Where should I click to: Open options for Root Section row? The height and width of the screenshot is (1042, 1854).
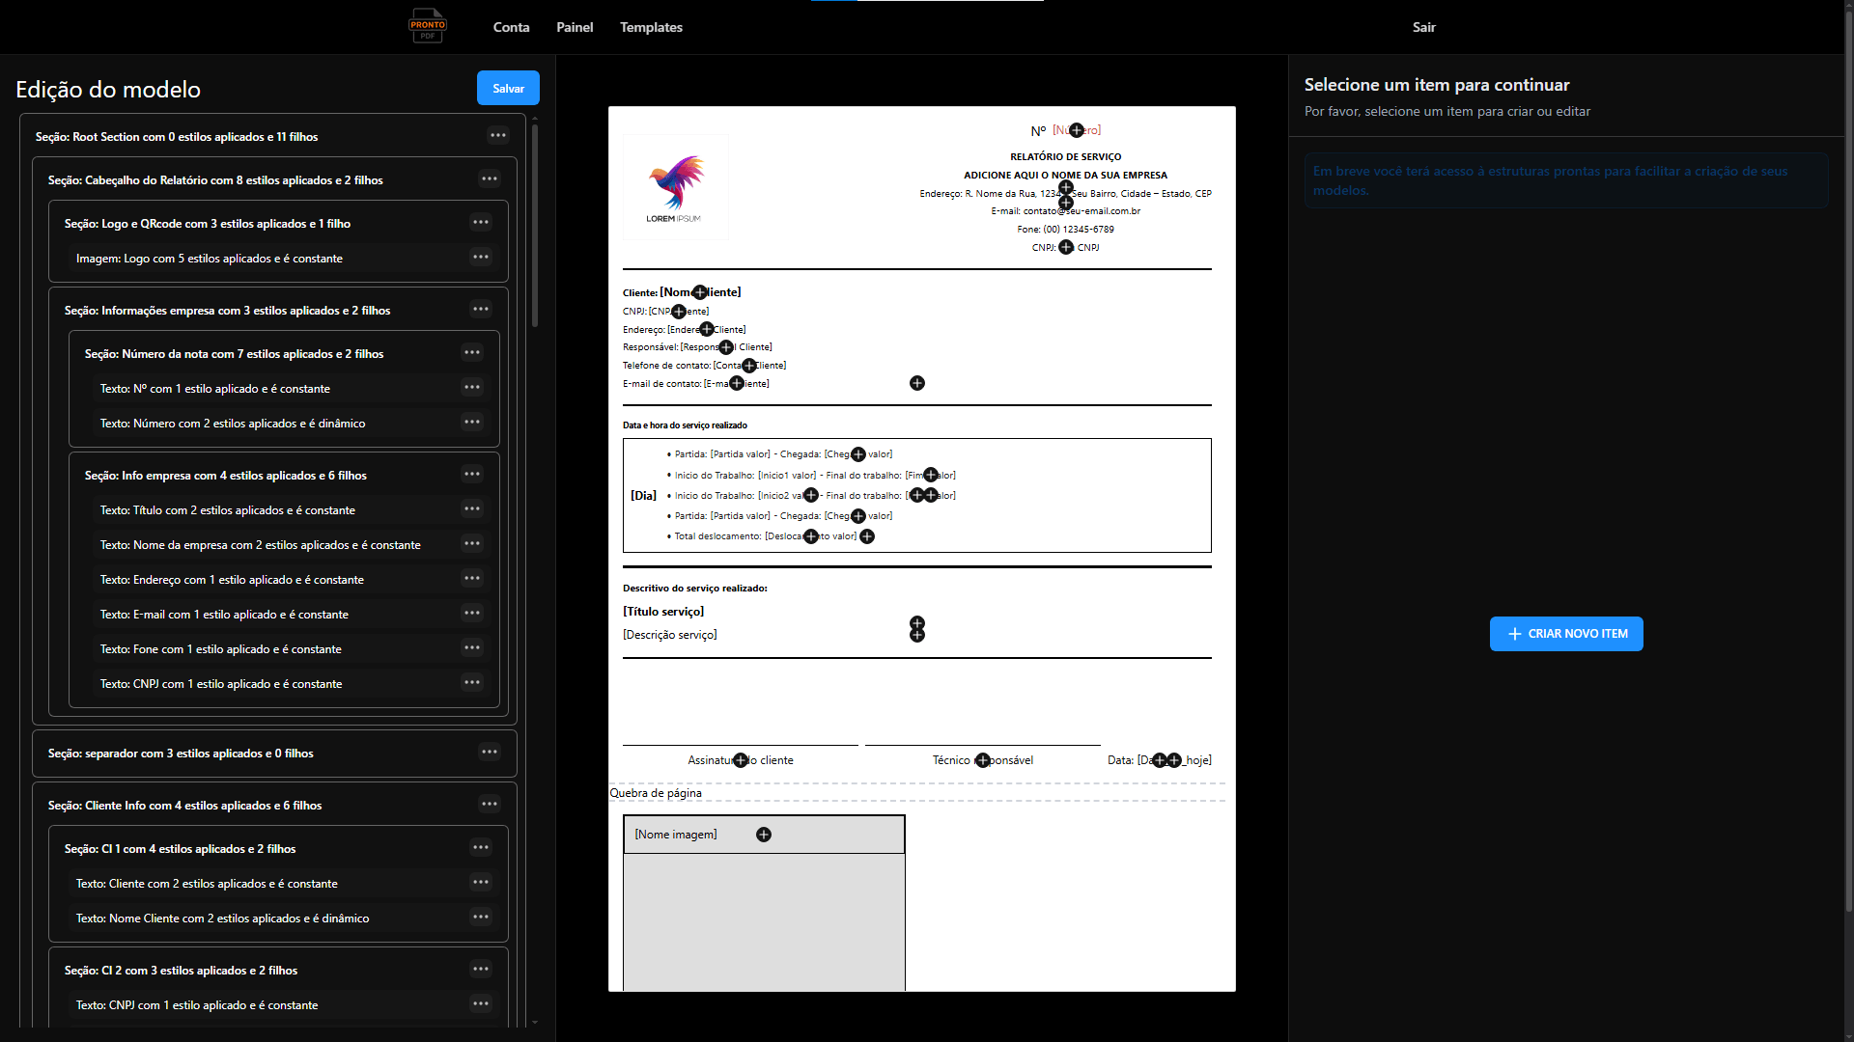coord(498,135)
